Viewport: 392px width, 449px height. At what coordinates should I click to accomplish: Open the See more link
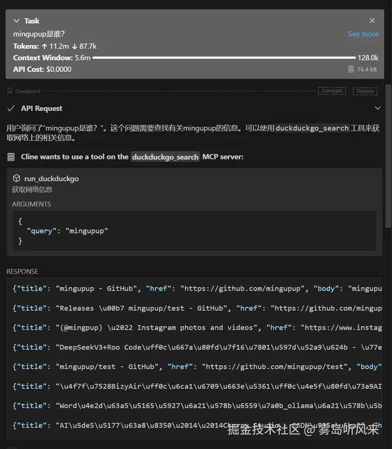point(363,34)
